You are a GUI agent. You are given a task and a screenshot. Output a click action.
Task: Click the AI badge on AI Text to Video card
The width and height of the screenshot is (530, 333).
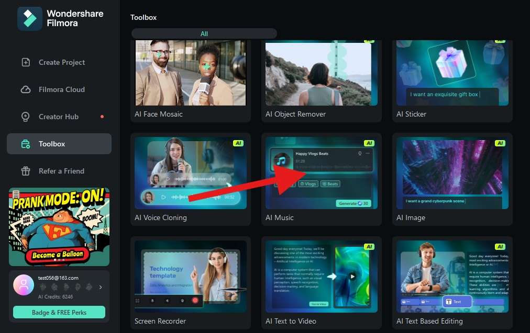coord(369,247)
